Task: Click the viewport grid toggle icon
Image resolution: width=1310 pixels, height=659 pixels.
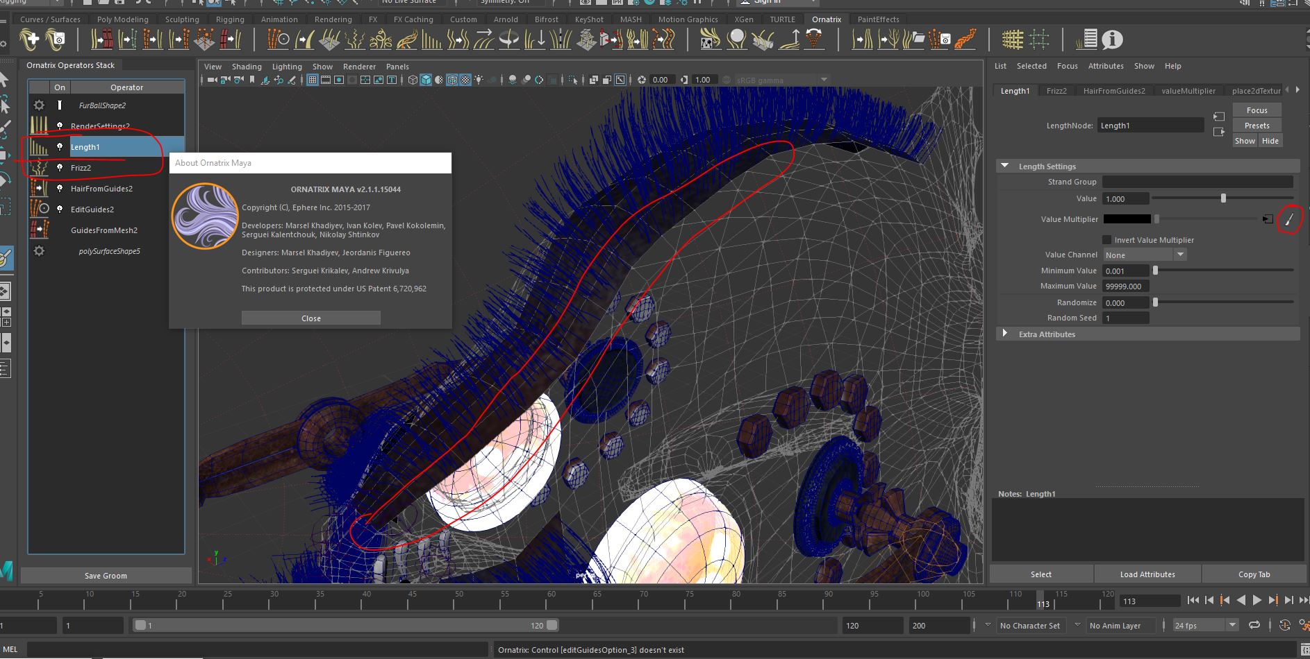Action: 313,80
